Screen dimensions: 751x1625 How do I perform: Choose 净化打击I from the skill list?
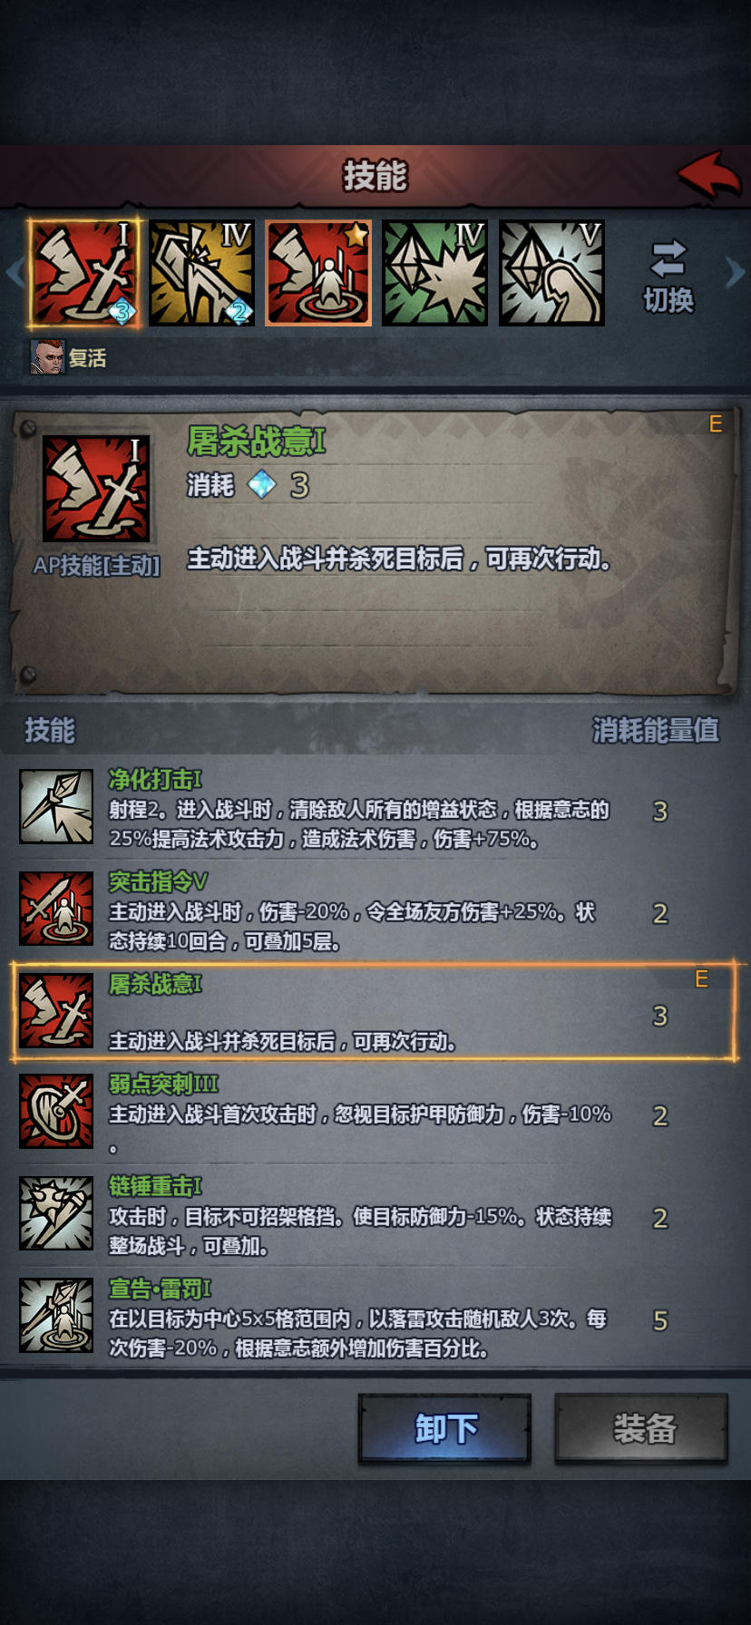point(375,808)
